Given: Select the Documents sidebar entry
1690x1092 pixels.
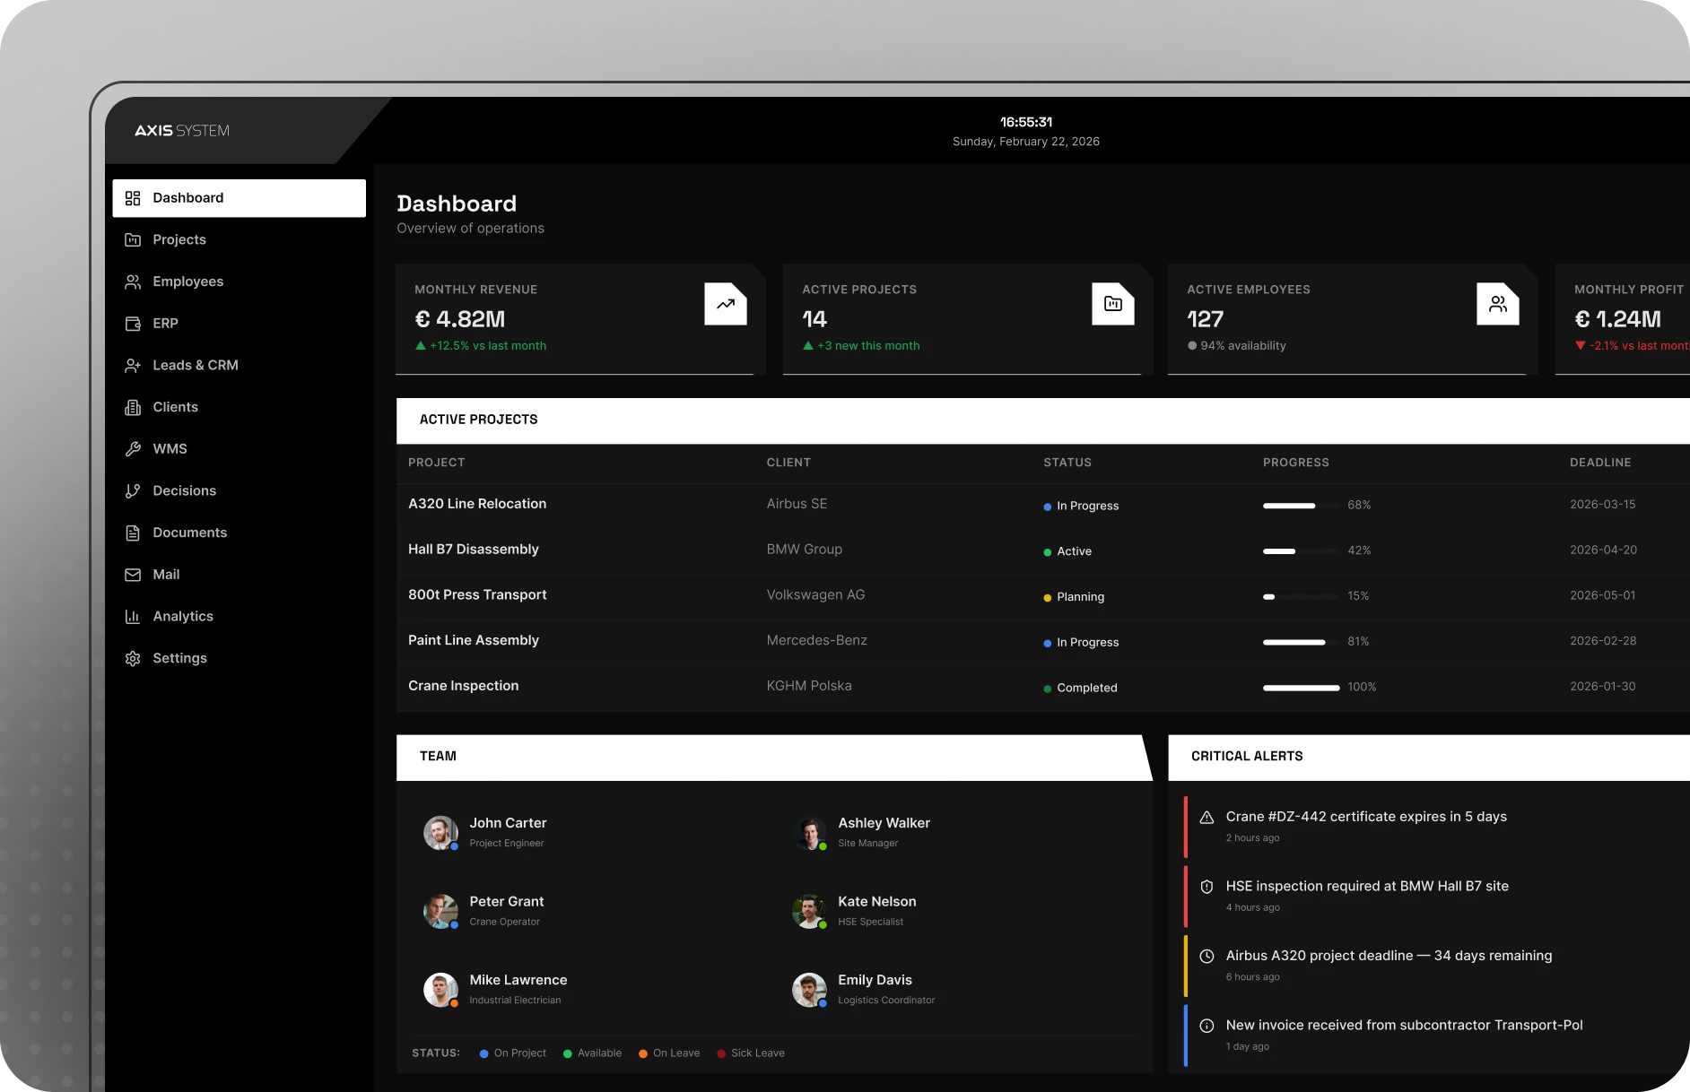Looking at the screenshot, I should 189,533.
